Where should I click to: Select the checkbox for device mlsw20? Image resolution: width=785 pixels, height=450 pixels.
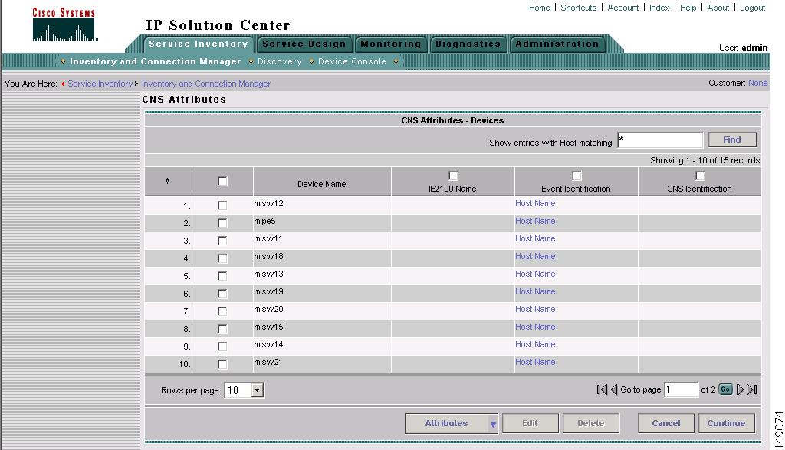(x=222, y=311)
